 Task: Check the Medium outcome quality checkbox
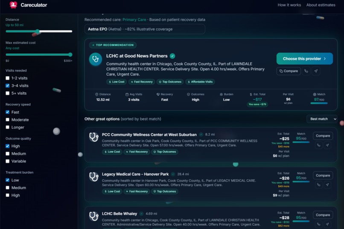[x=7, y=154]
